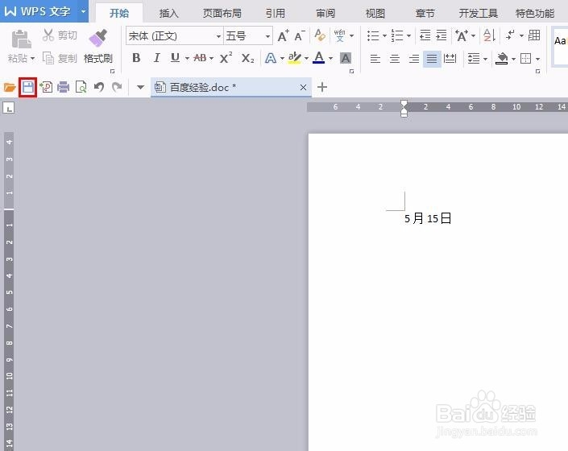Open font color dropdown arrow
The height and width of the screenshot is (451, 568).
(330, 58)
